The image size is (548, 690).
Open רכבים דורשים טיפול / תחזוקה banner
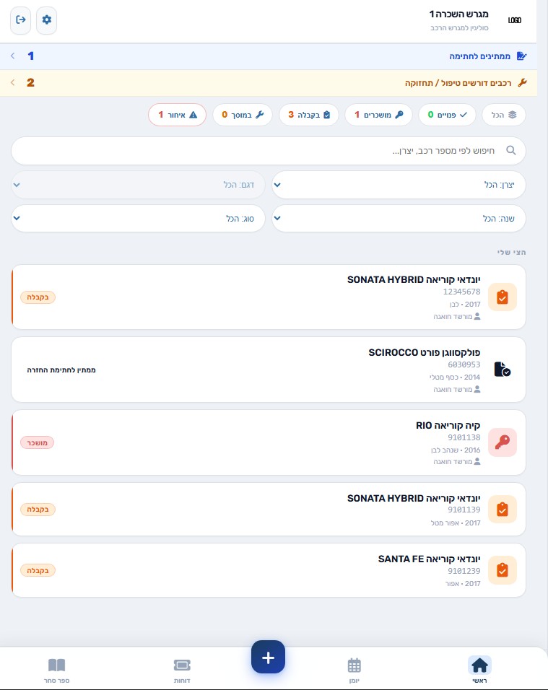coord(268,83)
